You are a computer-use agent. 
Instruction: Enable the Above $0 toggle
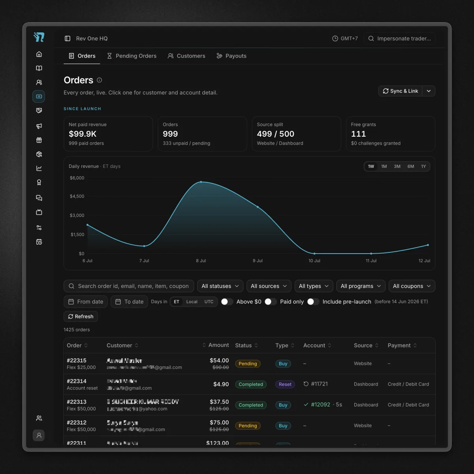227,302
